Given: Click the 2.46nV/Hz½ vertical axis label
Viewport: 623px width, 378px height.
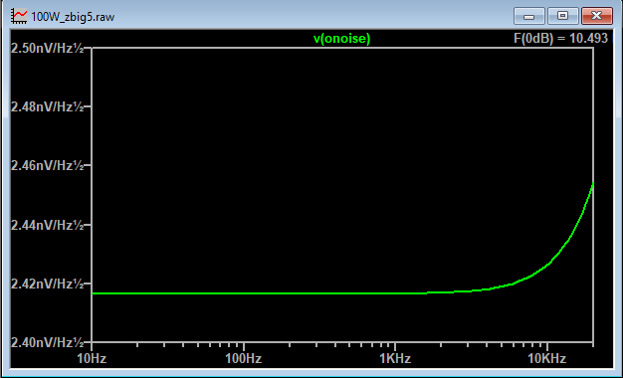Looking at the screenshot, I should (48, 165).
